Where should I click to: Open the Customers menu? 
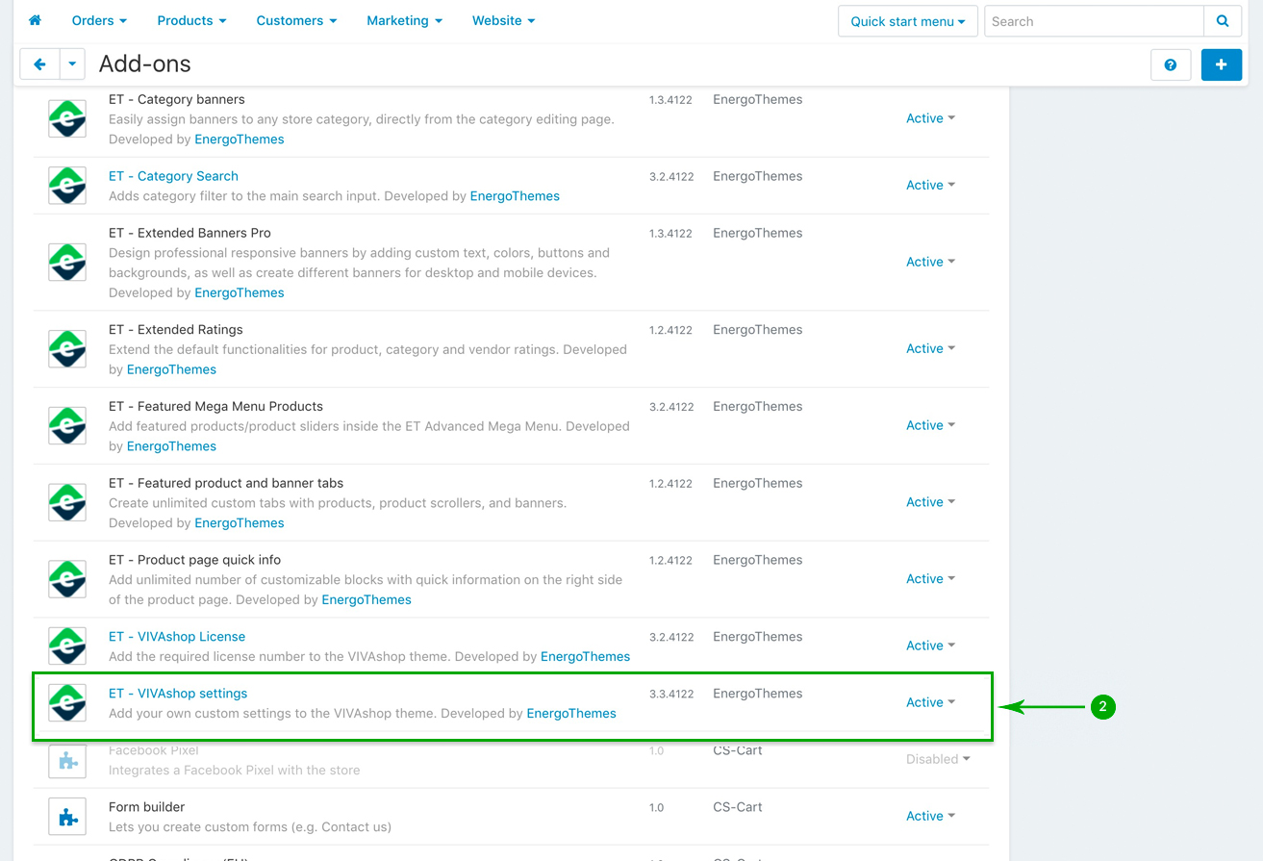click(296, 20)
